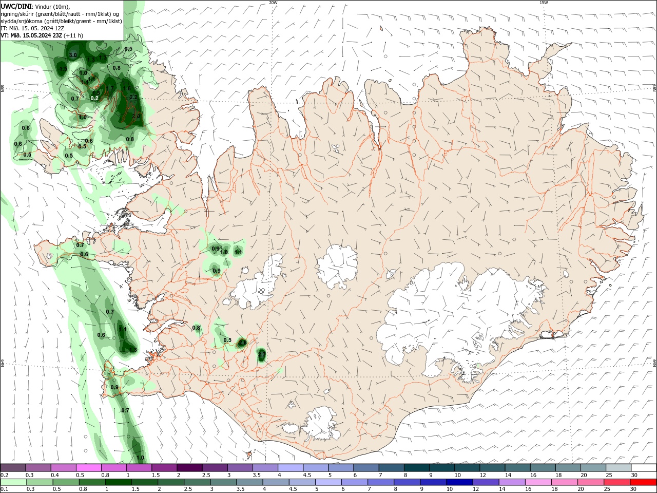The image size is (657, 493).
Task: Select the dark green swatch between 1 and 1.5 on lower scale
Action: pyautogui.click(x=118, y=482)
